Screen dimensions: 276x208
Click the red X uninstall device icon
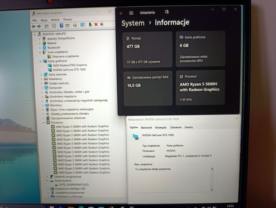tap(96, 24)
